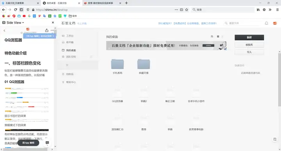Open the Google bookmark icon

[x=29, y=16]
